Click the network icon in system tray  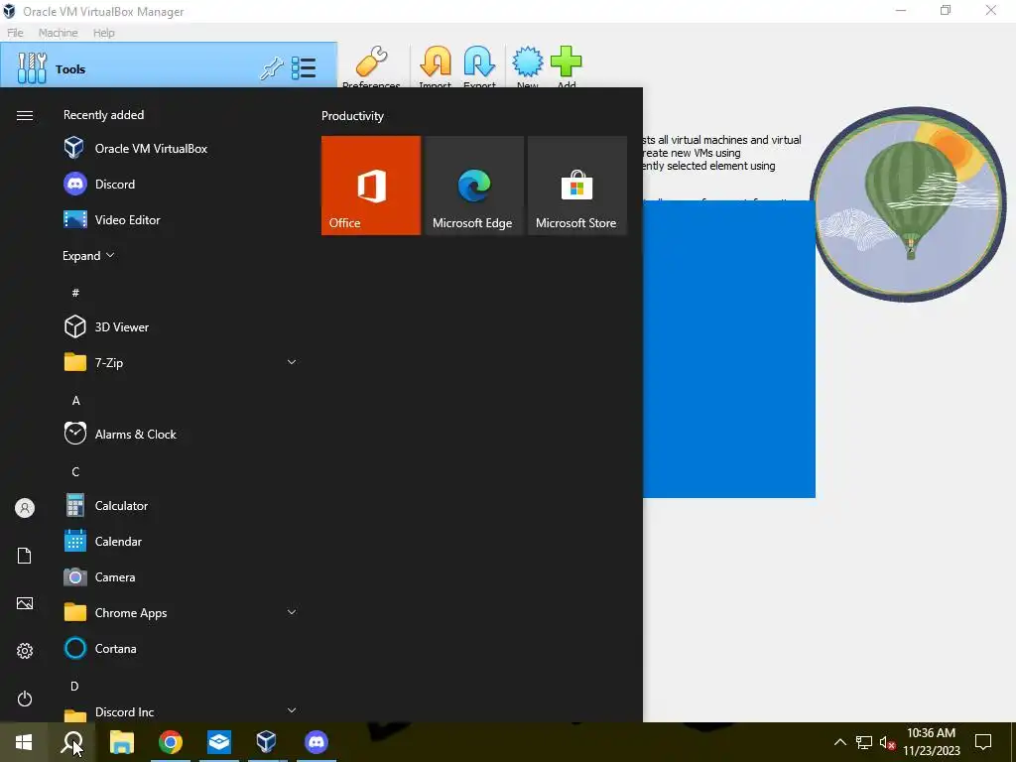click(x=864, y=742)
